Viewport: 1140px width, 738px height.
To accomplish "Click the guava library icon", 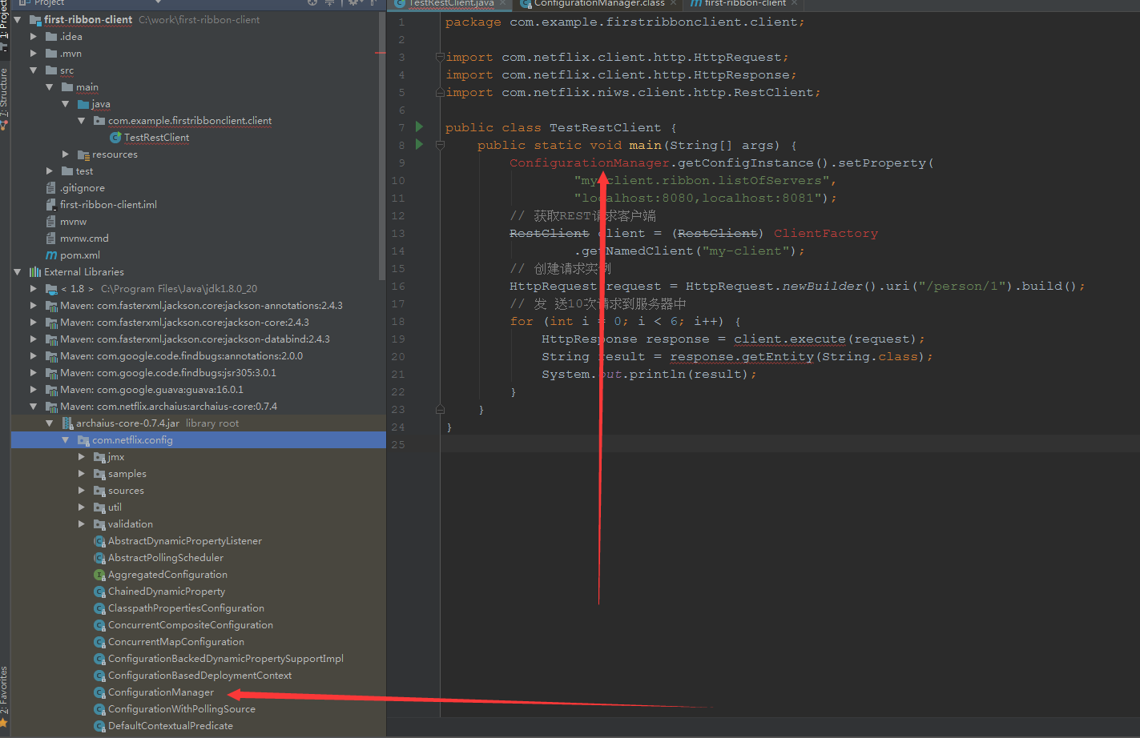I will (51, 390).
